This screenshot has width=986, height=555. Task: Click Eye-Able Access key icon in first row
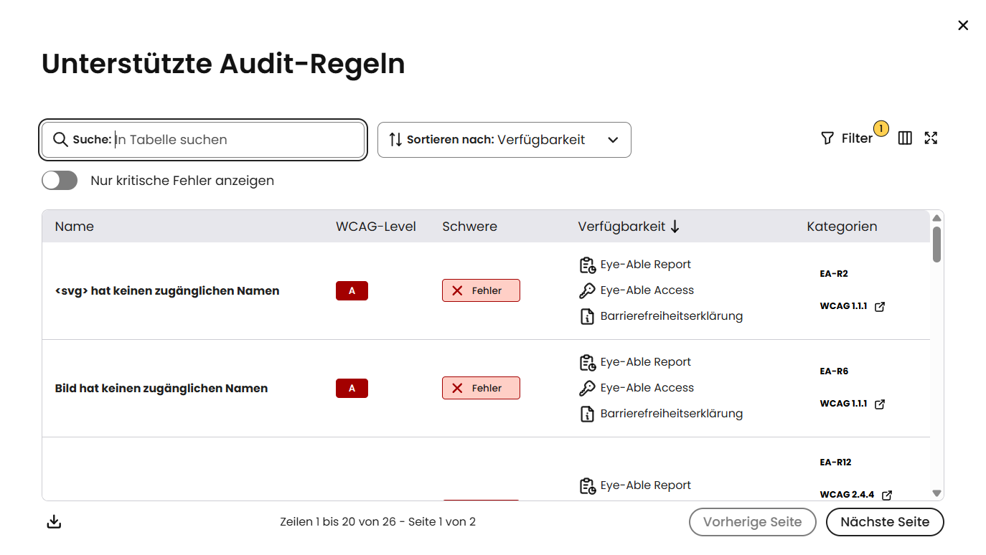tap(587, 290)
